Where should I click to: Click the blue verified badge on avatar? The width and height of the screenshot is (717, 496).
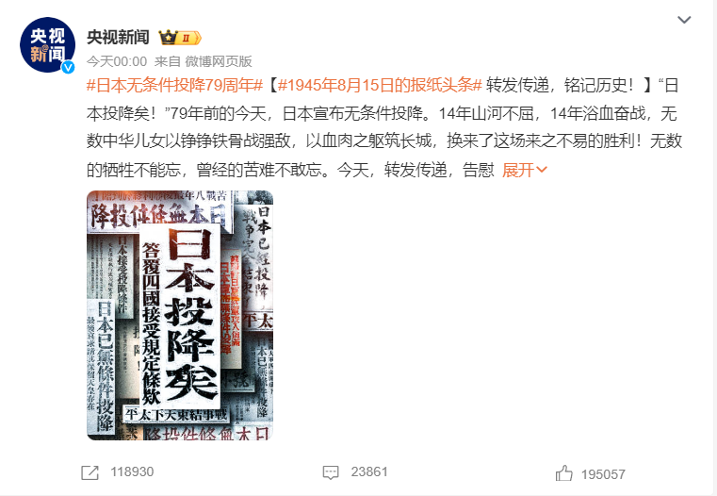(x=68, y=67)
